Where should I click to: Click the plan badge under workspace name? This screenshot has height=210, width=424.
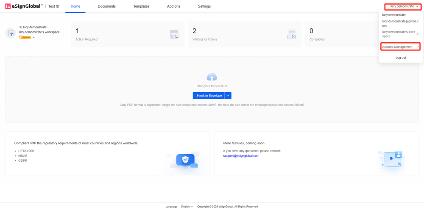[25, 38]
